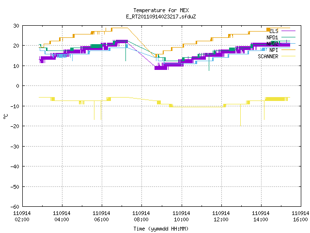
Task: Click the NPD1 legend label
Action: (272, 37)
